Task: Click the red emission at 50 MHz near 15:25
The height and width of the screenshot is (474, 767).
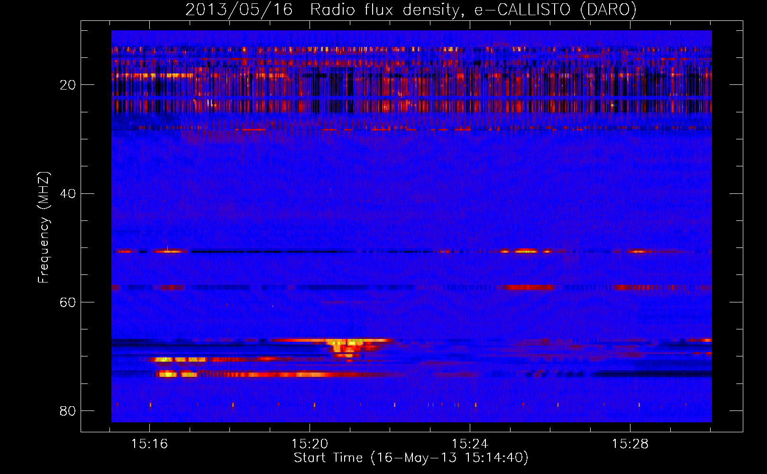Action: click(526, 251)
